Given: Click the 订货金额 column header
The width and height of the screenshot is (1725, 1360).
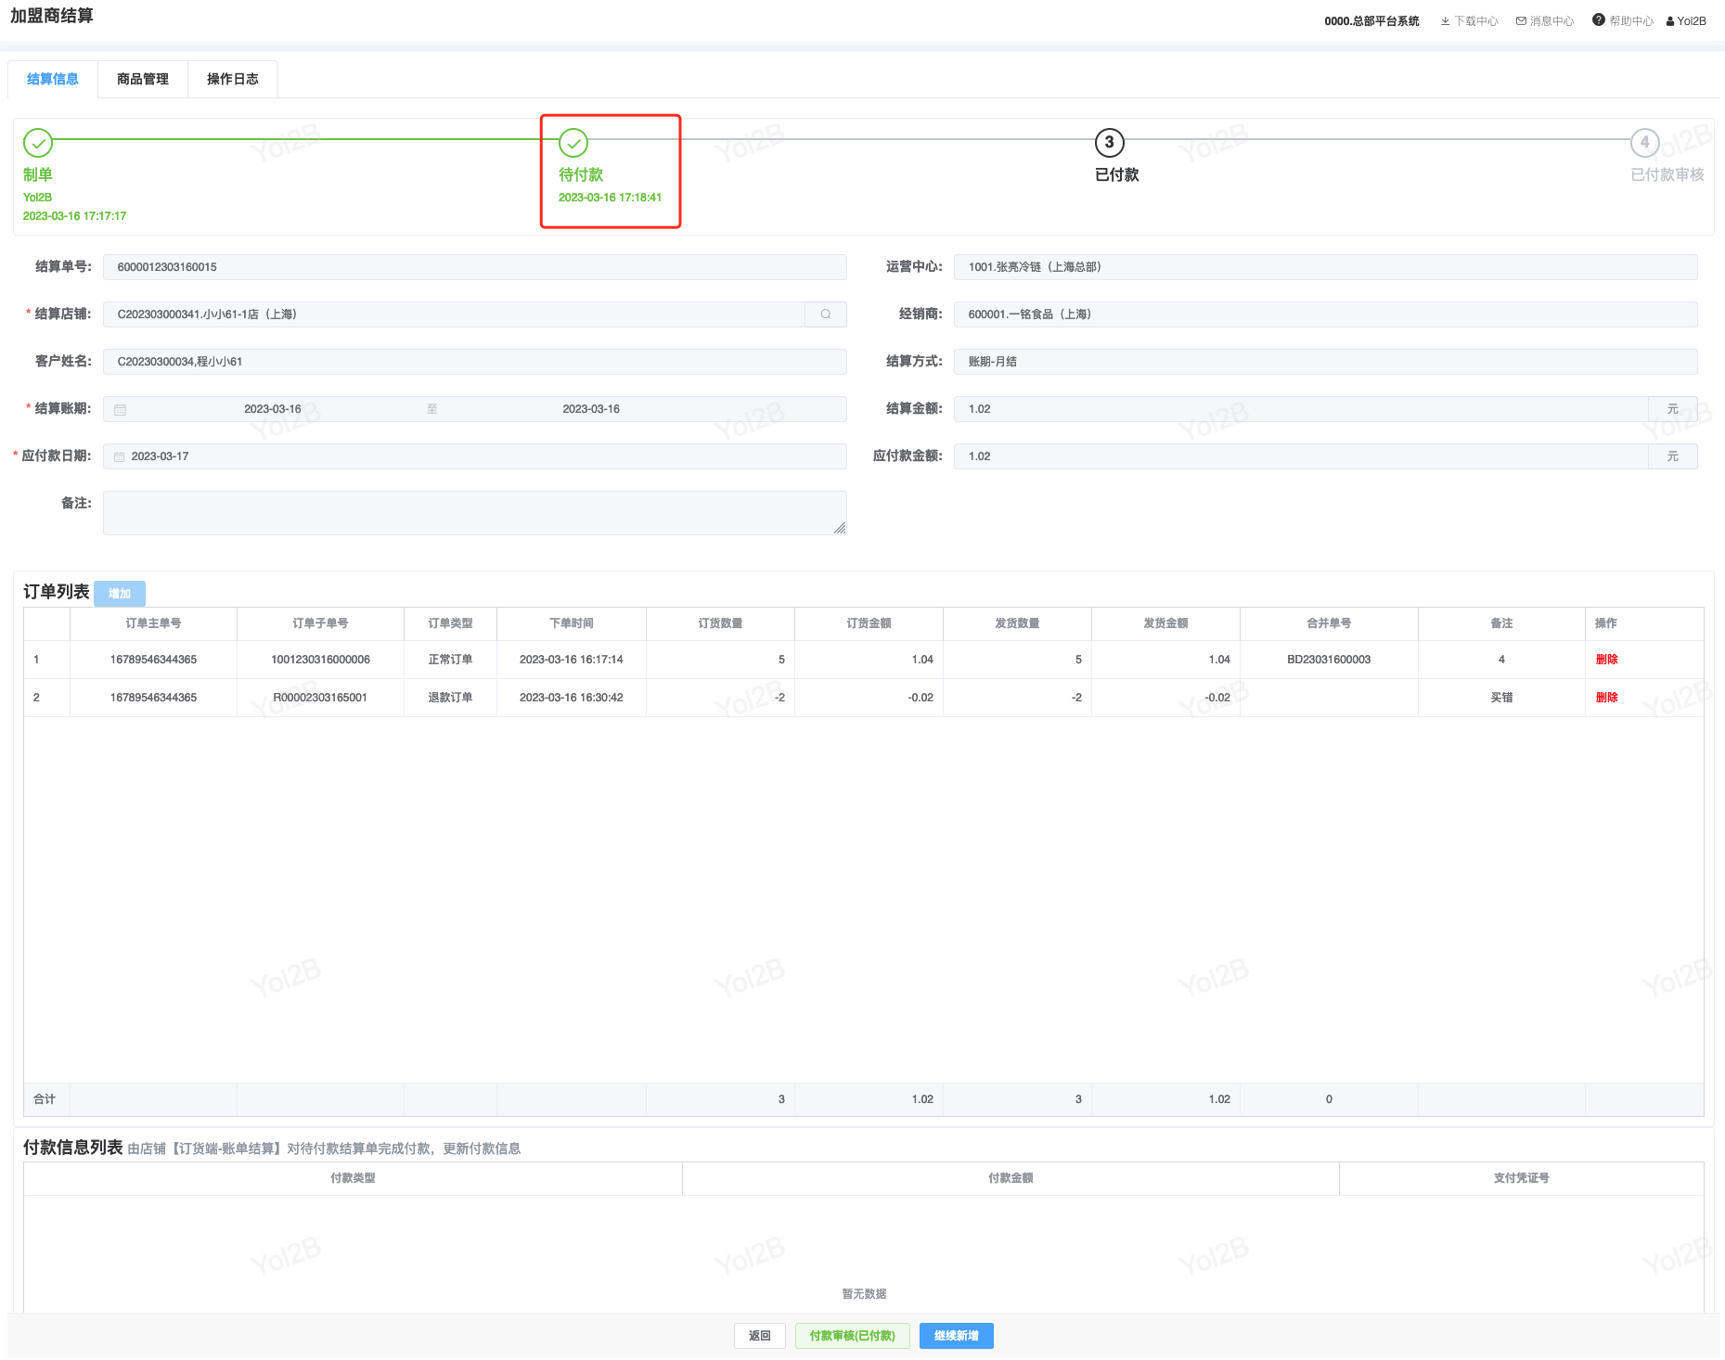Looking at the screenshot, I should pyautogui.click(x=869, y=623).
